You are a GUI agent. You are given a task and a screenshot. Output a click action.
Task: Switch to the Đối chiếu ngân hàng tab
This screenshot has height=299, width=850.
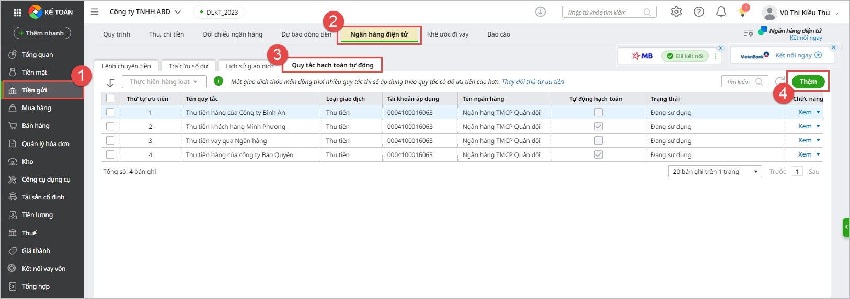(233, 34)
